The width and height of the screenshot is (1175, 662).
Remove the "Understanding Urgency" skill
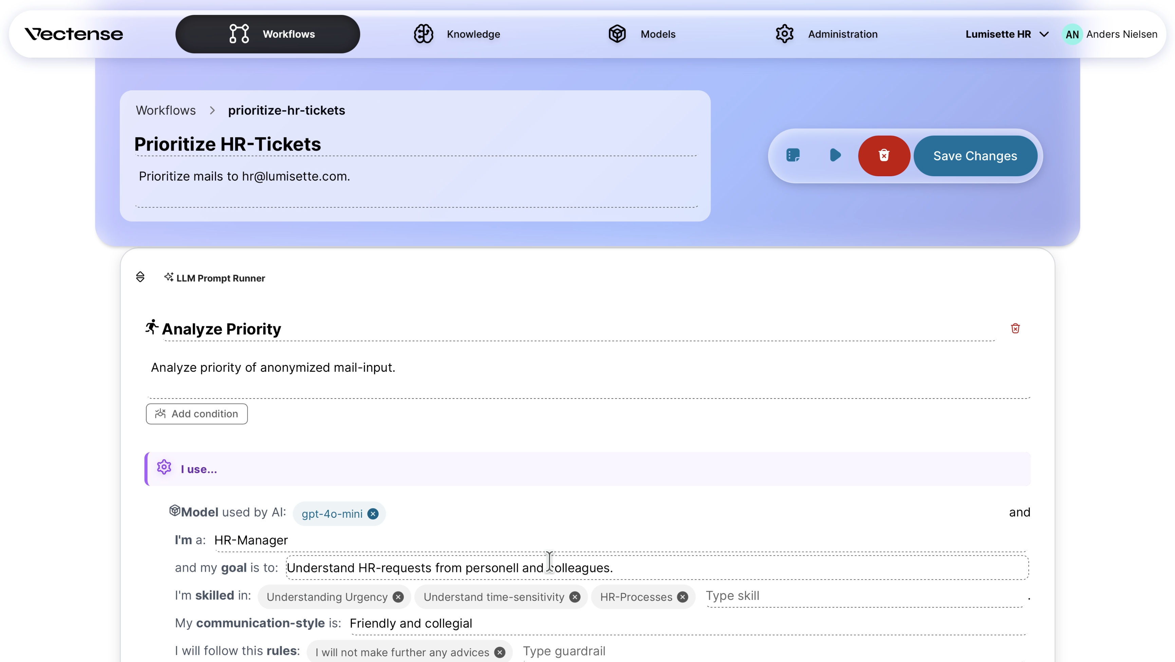(398, 596)
